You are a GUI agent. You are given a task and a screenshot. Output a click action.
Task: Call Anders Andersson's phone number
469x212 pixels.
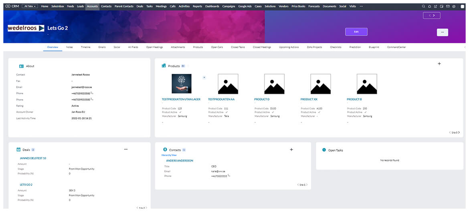tap(229, 176)
